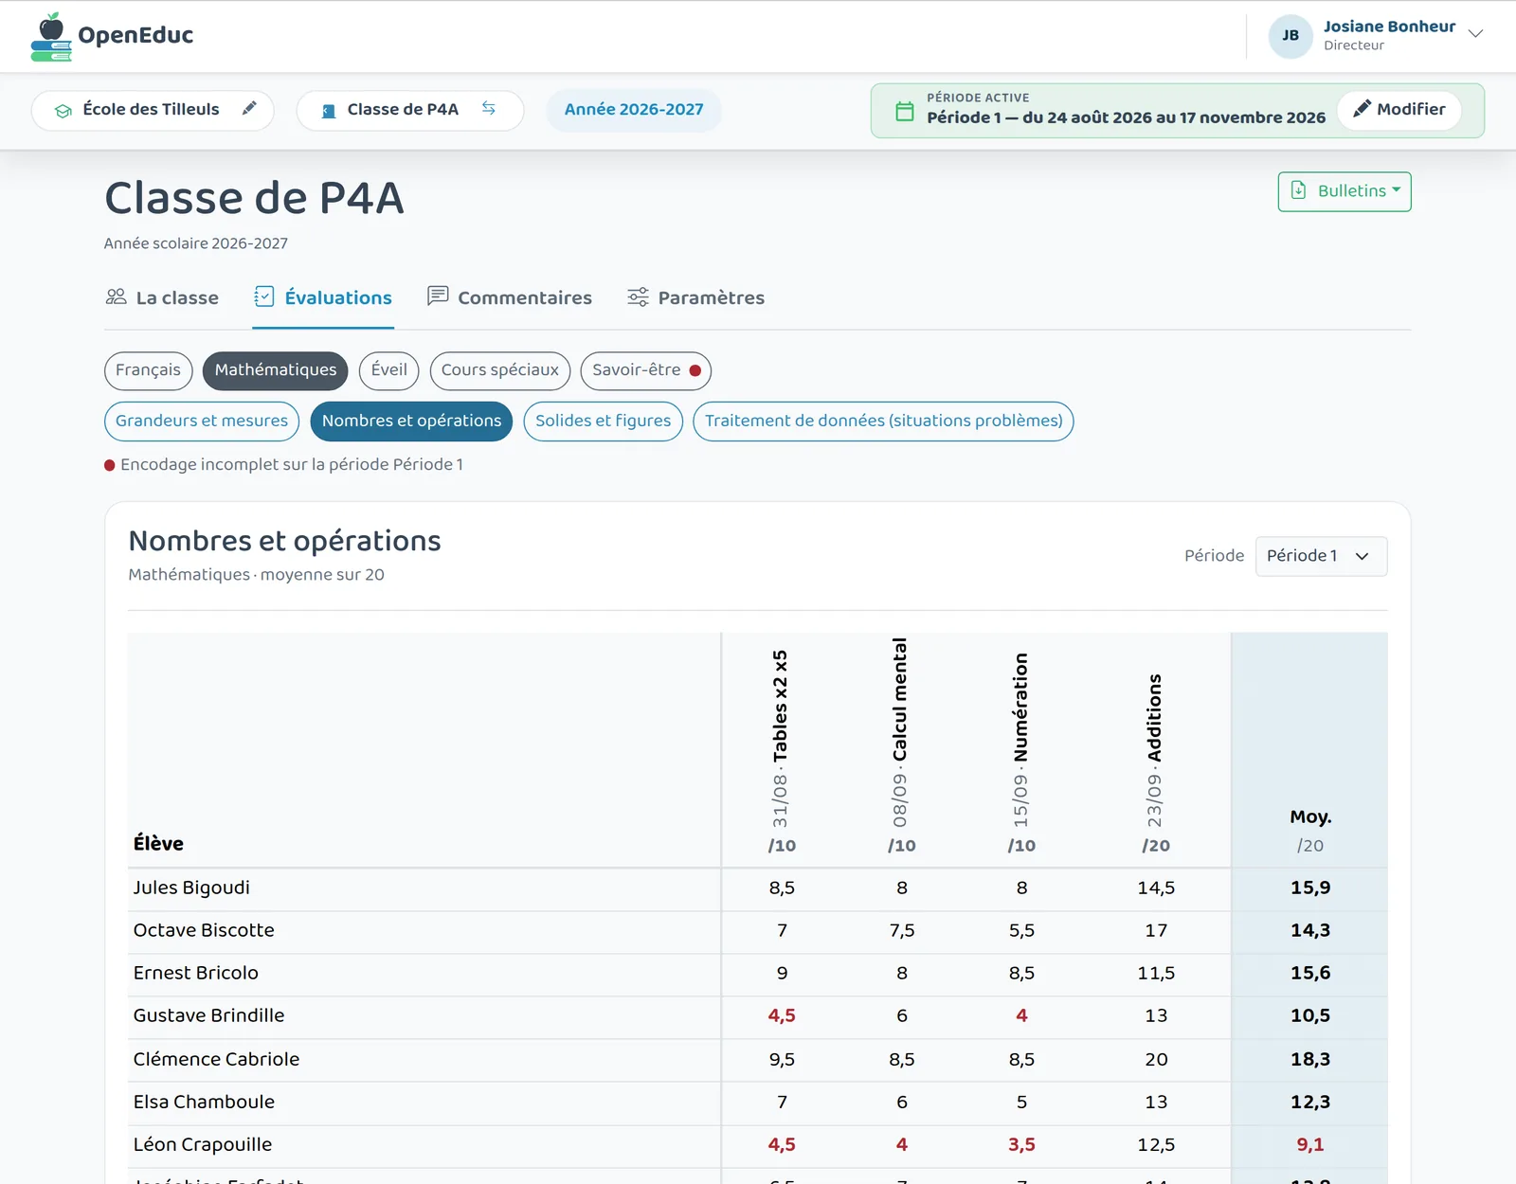Click the download icon in the Bulletins button
This screenshot has height=1184, width=1516.
click(1299, 190)
